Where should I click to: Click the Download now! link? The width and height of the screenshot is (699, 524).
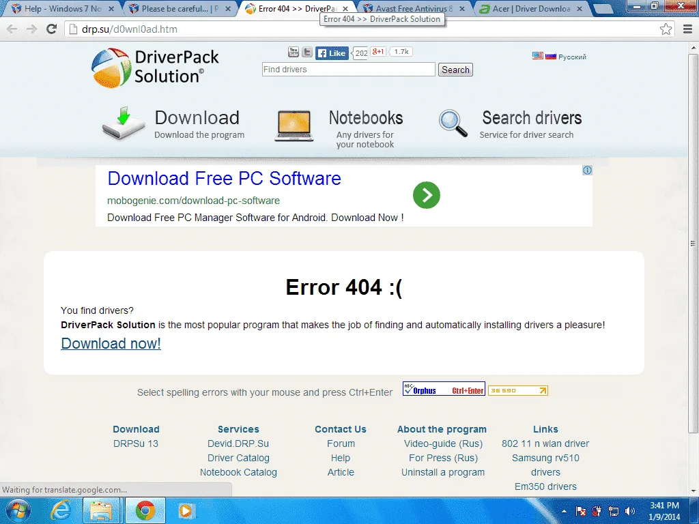point(111,344)
